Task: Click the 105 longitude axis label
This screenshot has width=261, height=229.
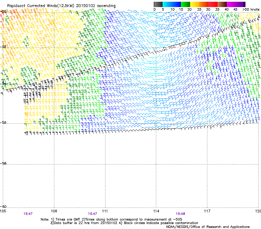Action: point(3,211)
